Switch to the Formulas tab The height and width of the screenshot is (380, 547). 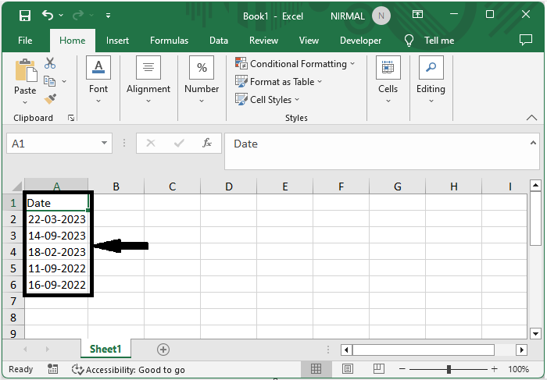(170, 41)
